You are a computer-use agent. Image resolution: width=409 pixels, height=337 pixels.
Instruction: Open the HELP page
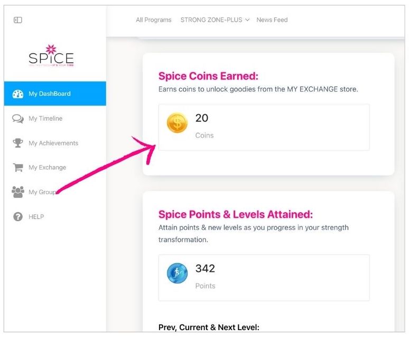(x=36, y=216)
